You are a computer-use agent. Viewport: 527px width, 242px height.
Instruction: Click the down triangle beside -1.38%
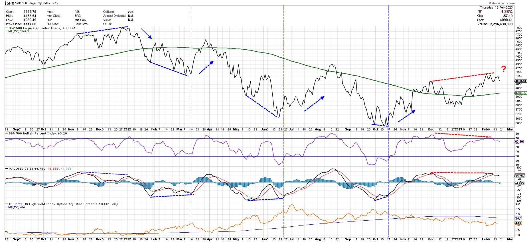click(480, 12)
